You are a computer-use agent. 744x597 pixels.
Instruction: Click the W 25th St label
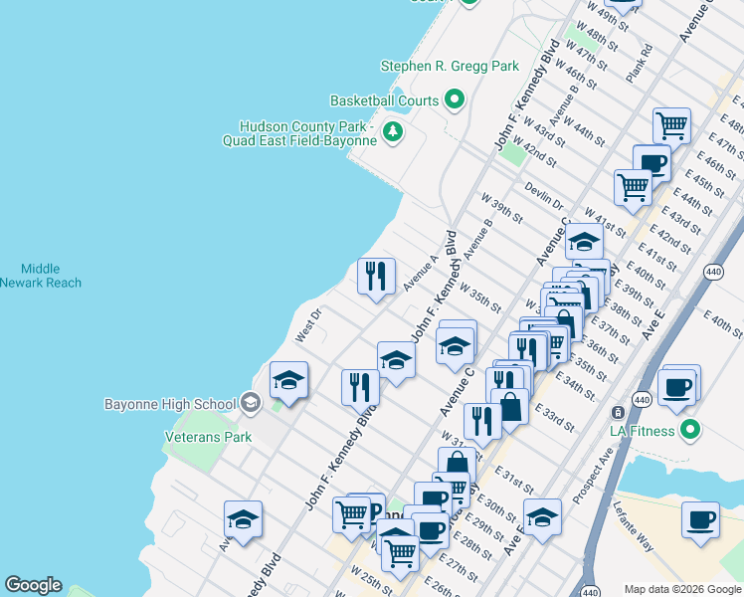(x=372, y=580)
